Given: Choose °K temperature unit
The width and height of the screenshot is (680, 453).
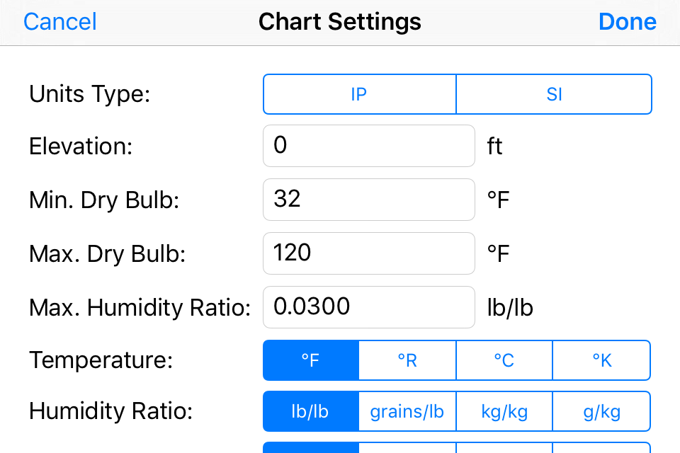Looking at the screenshot, I should point(601,360).
